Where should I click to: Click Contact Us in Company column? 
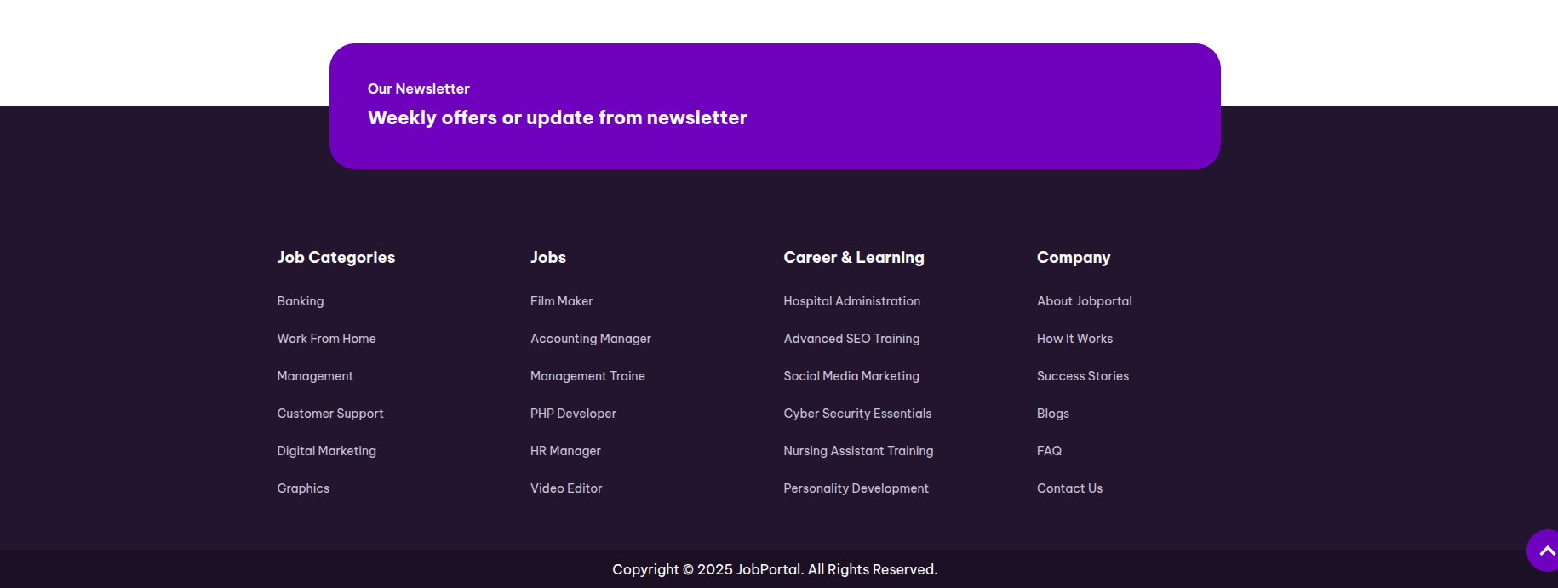pos(1069,488)
